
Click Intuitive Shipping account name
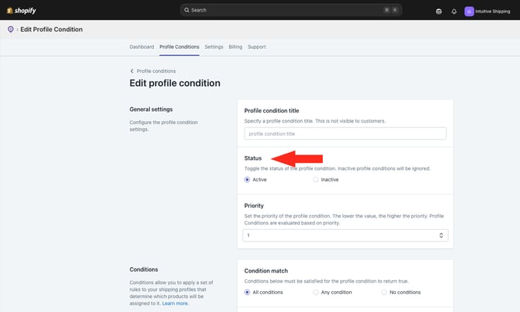tap(493, 12)
